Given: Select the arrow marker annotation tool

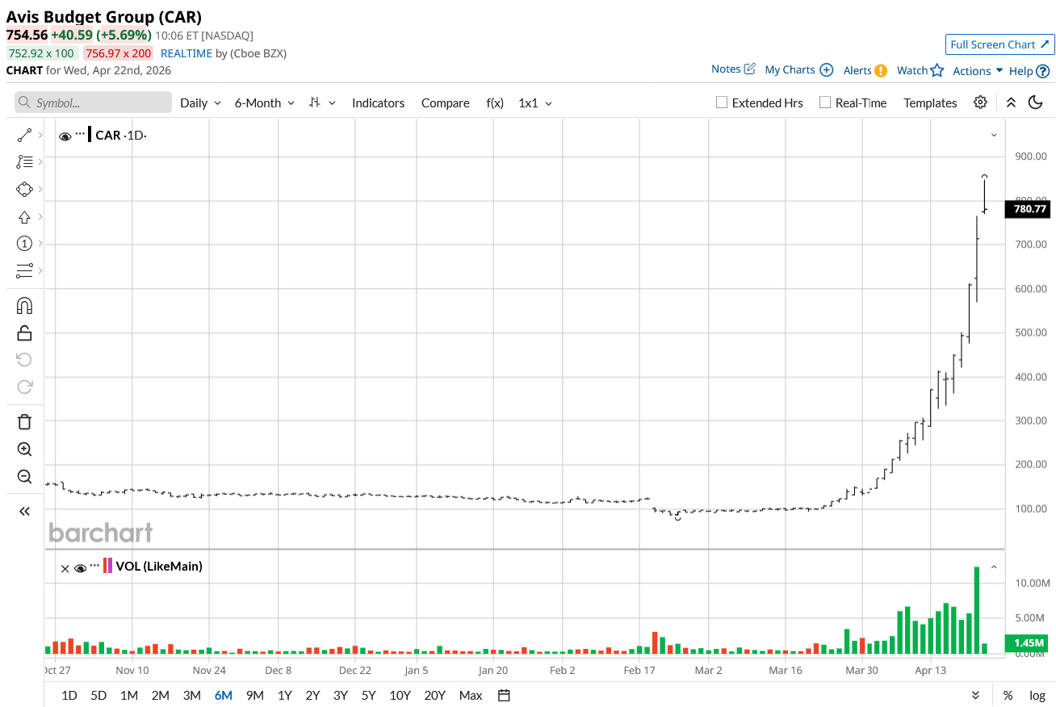Looking at the screenshot, I should [24, 216].
